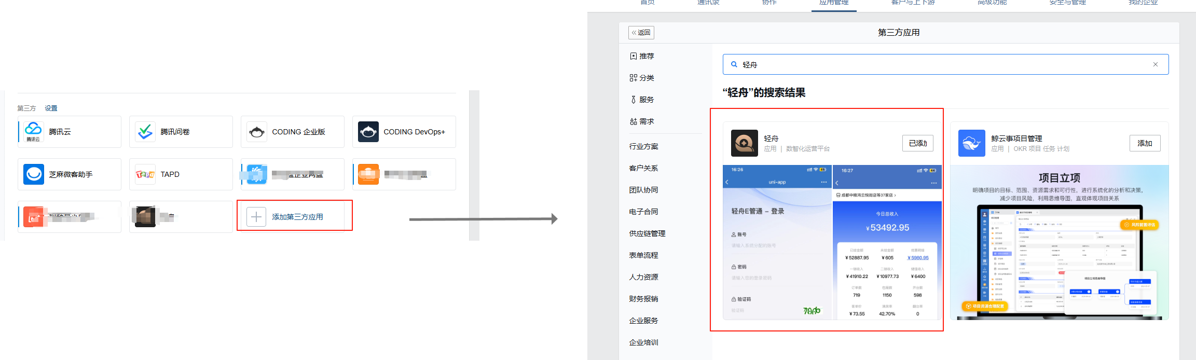The image size is (1196, 360).
Task: Click the 鲸云事项目管理 title text
Action: click(x=1016, y=139)
